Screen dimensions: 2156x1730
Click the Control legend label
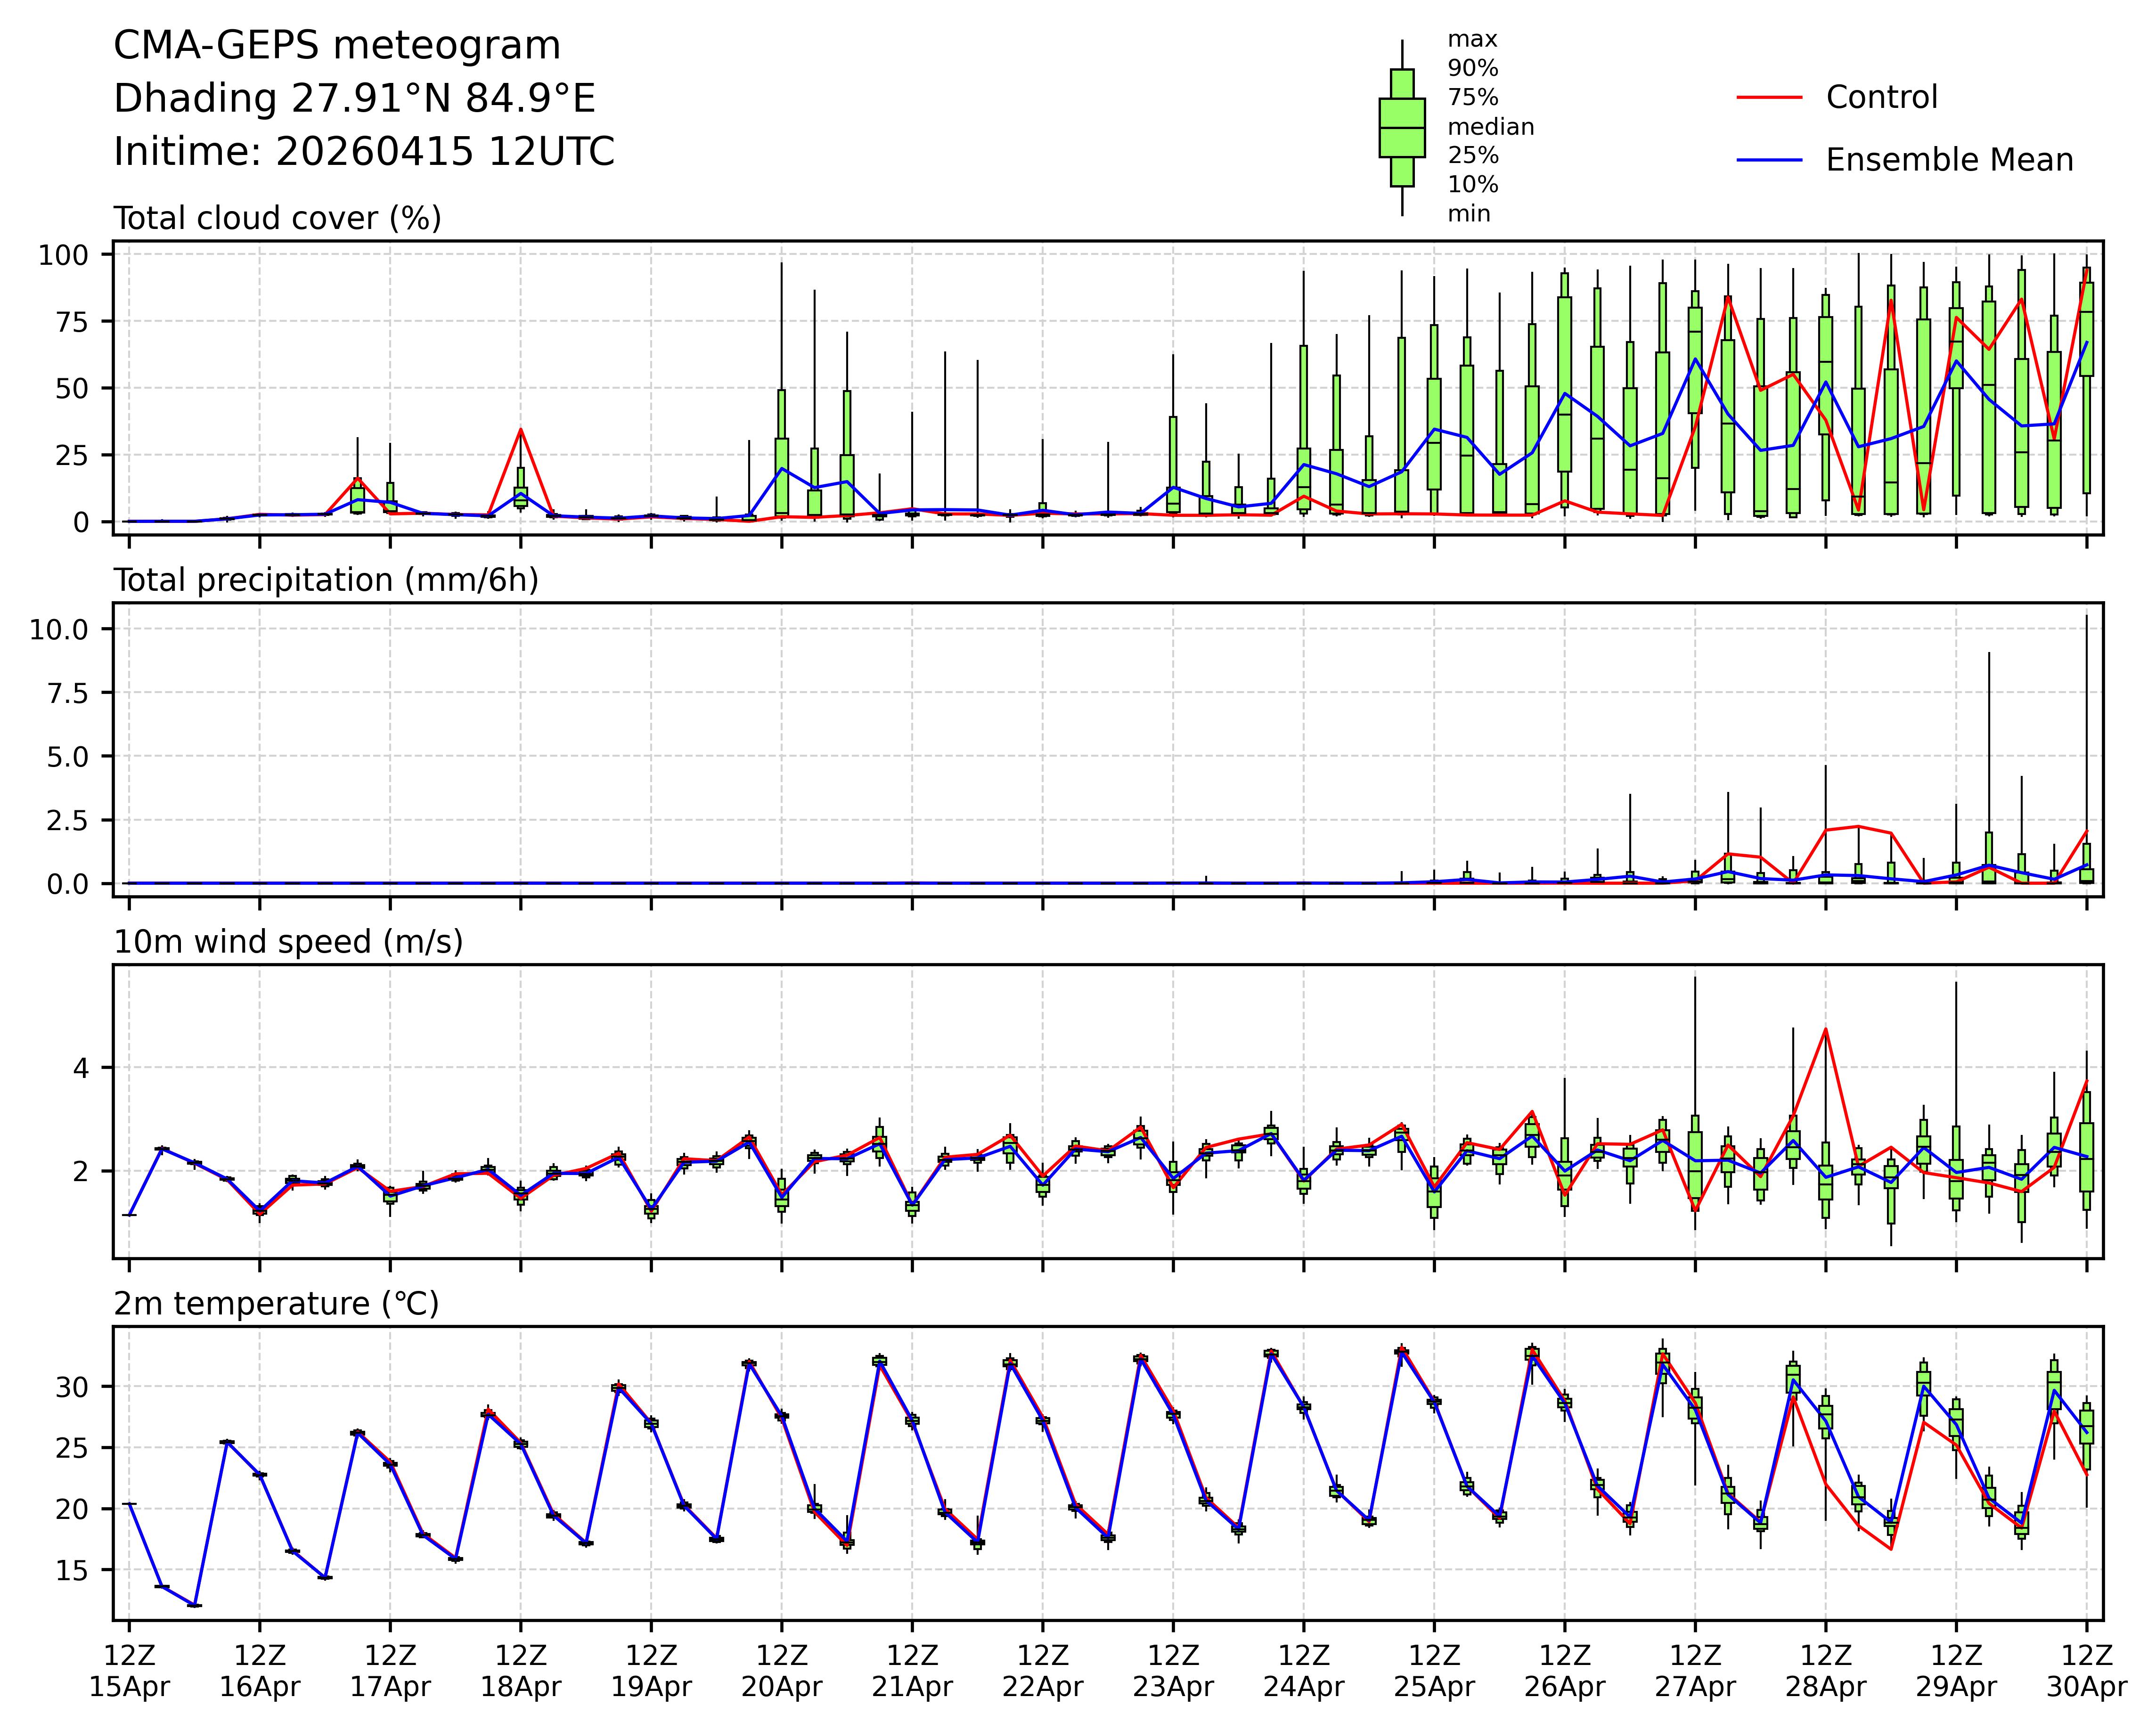click(x=1881, y=98)
